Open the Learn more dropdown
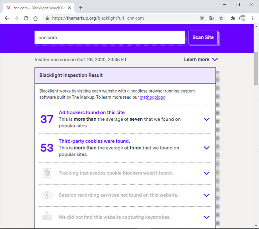Screen dimensions: 259x229 point(201,60)
